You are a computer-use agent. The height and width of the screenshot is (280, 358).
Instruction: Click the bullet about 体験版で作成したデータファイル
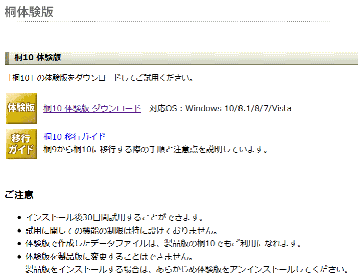[x=163, y=243]
